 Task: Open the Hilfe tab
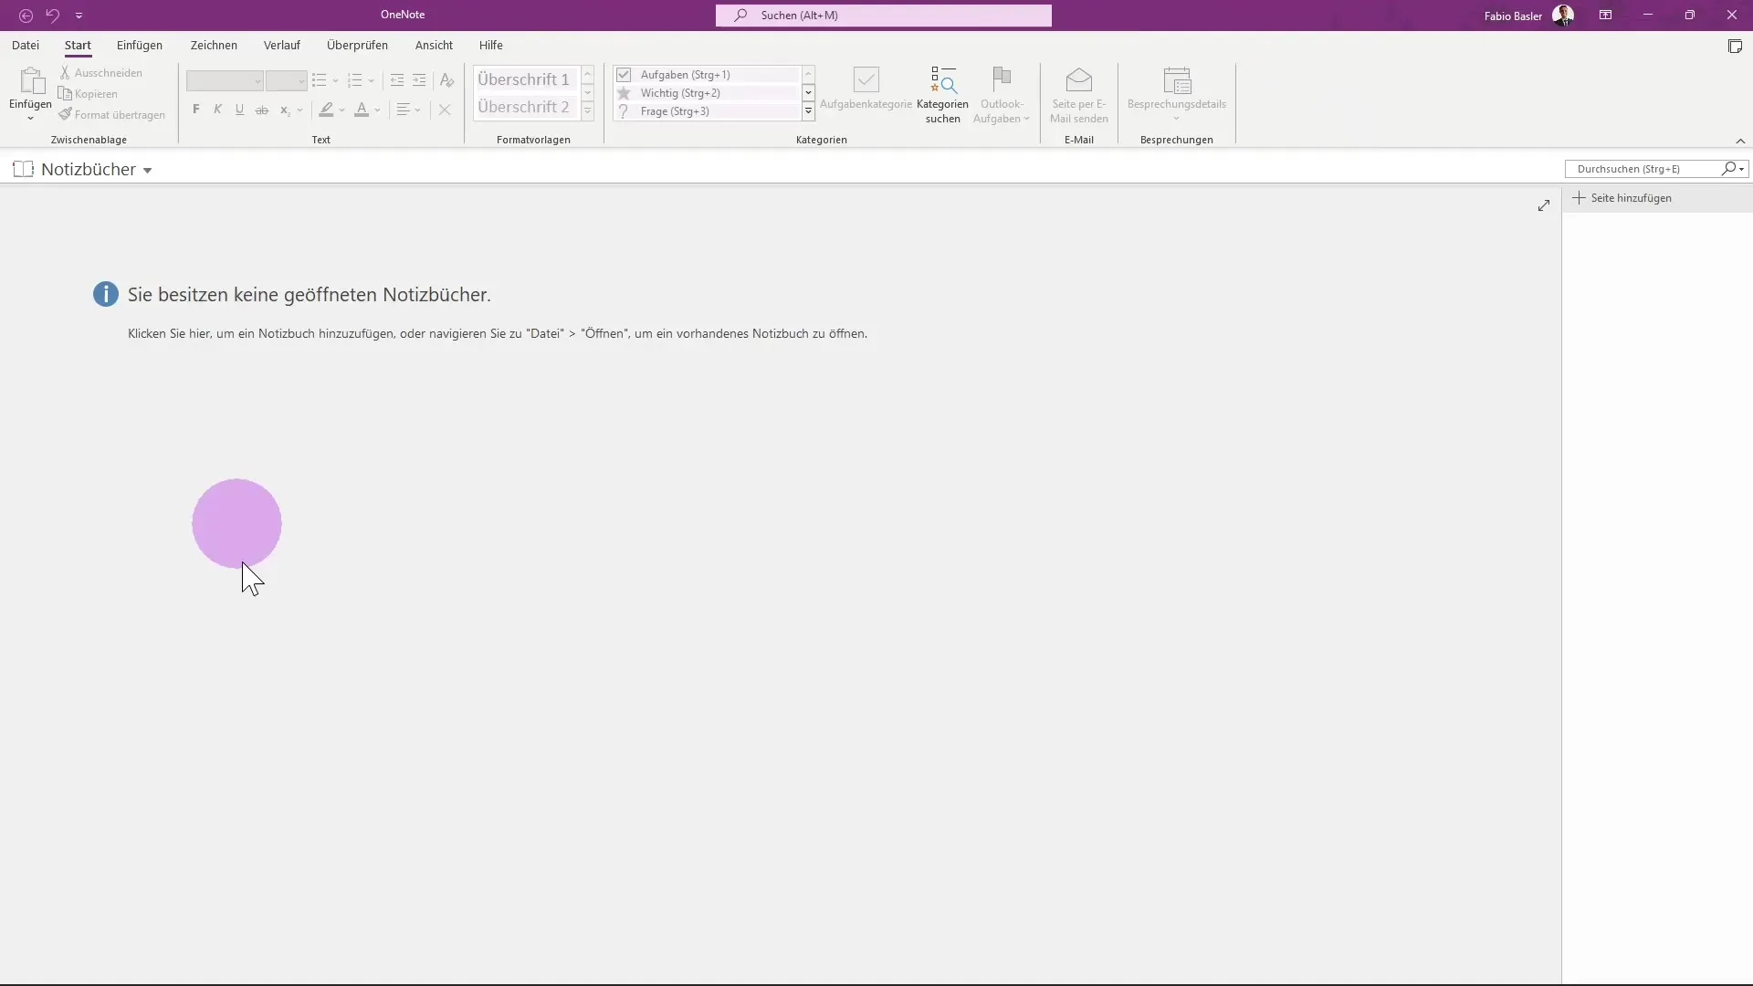point(491,45)
